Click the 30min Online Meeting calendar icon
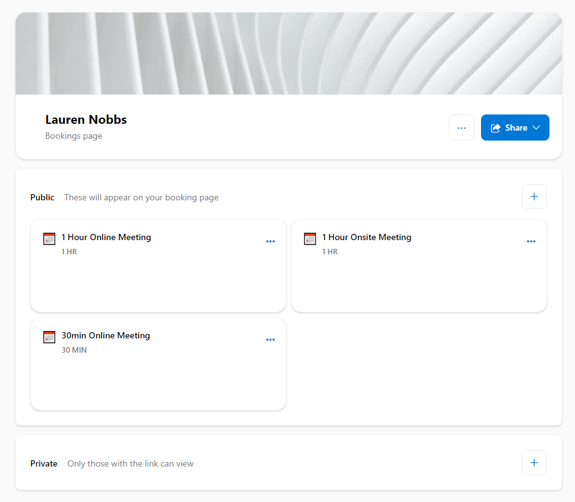 click(x=49, y=337)
